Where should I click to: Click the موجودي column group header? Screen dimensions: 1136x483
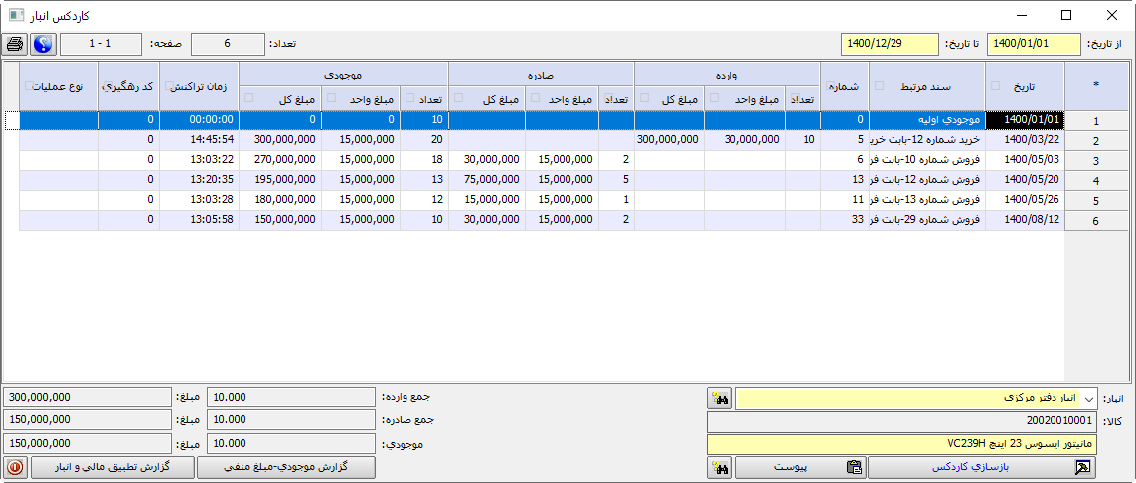(x=344, y=75)
